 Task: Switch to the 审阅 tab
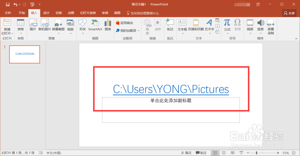(x=105, y=13)
